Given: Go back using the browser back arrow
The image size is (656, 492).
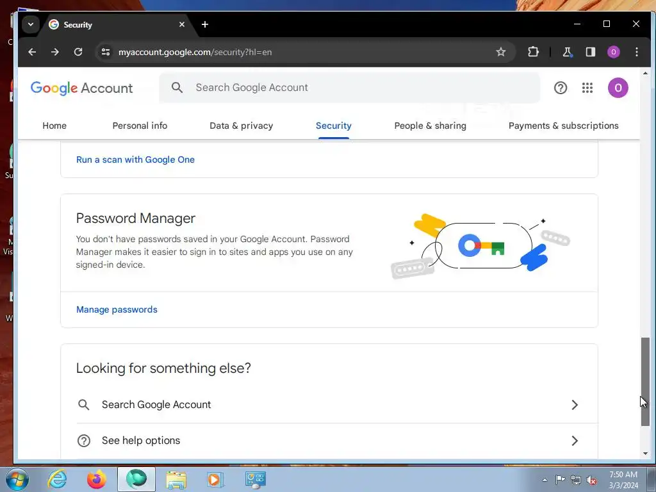Looking at the screenshot, I should tap(32, 52).
